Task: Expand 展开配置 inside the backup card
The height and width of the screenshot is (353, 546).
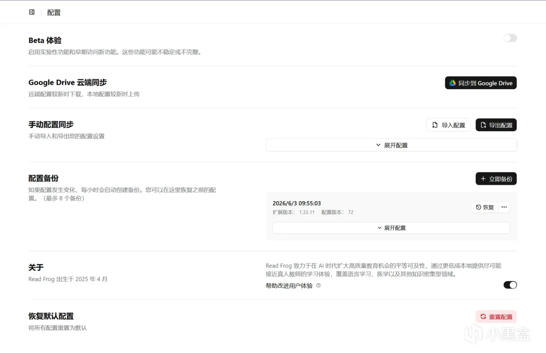Action: pyautogui.click(x=391, y=228)
